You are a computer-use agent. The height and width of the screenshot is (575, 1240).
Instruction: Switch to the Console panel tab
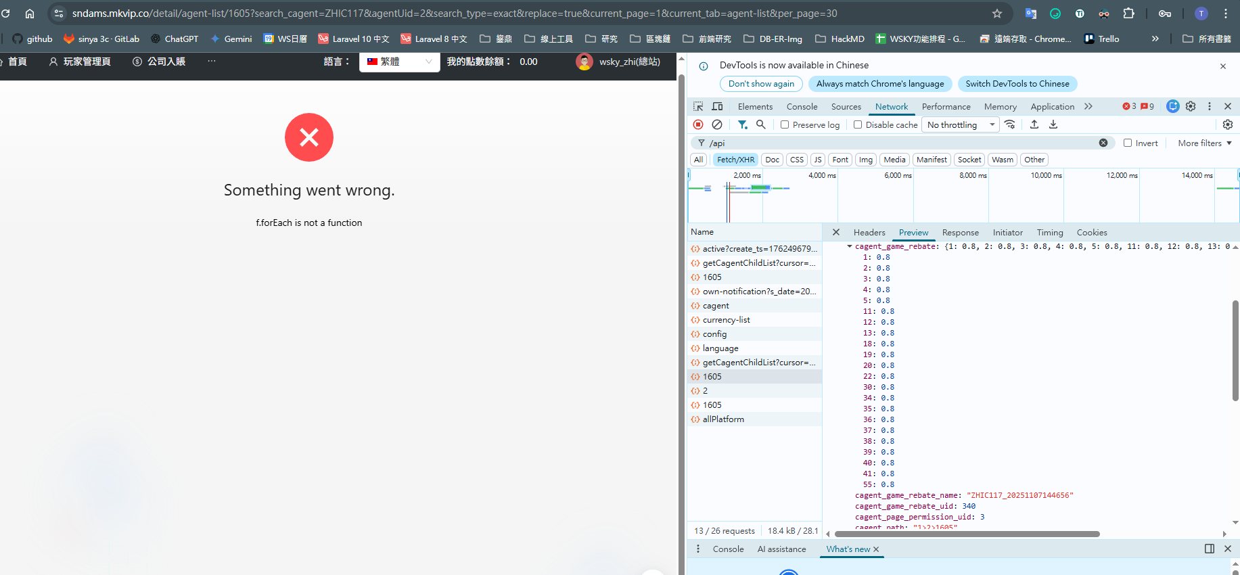click(802, 106)
